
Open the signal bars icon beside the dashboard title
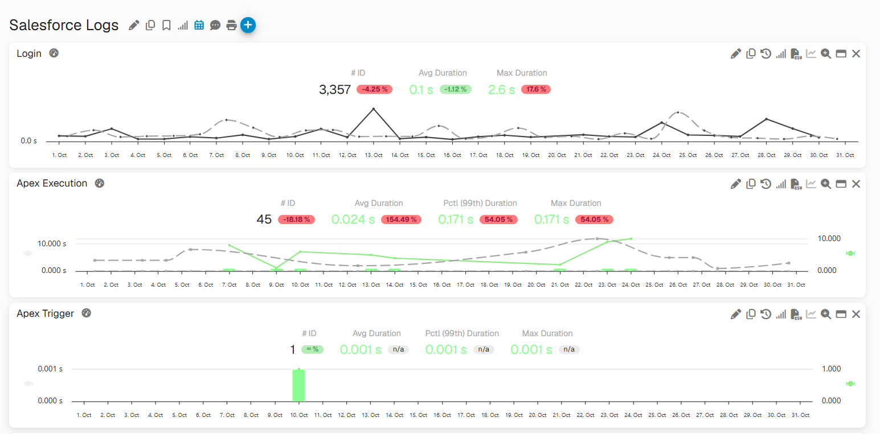coord(183,25)
